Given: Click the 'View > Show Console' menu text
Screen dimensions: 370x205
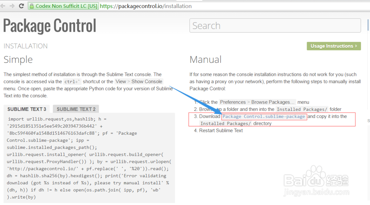Looking at the screenshot, I should (x=139, y=81).
